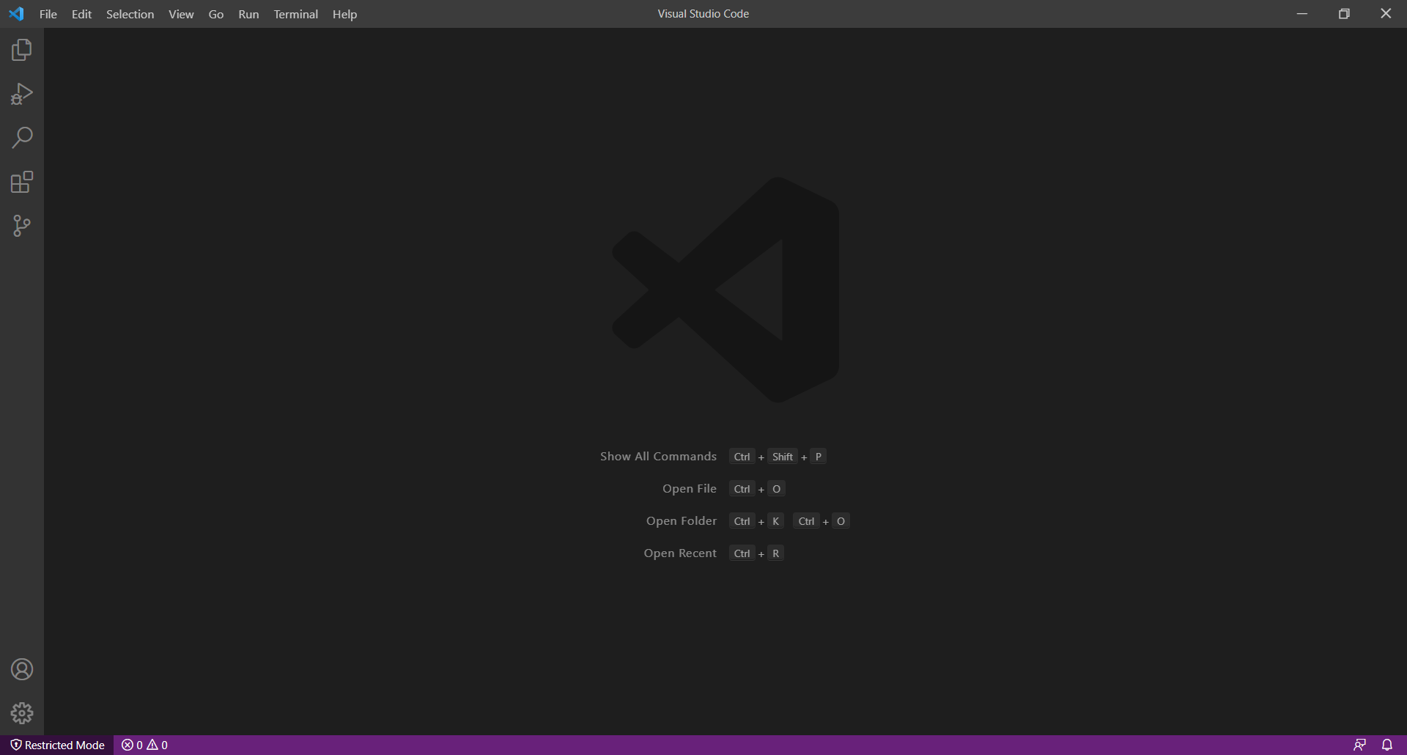1407x755 pixels.
Task: Open the View menu
Action: [181, 14]
